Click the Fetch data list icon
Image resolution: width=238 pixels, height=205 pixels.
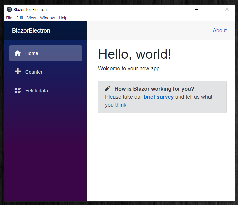pos(18,90)
